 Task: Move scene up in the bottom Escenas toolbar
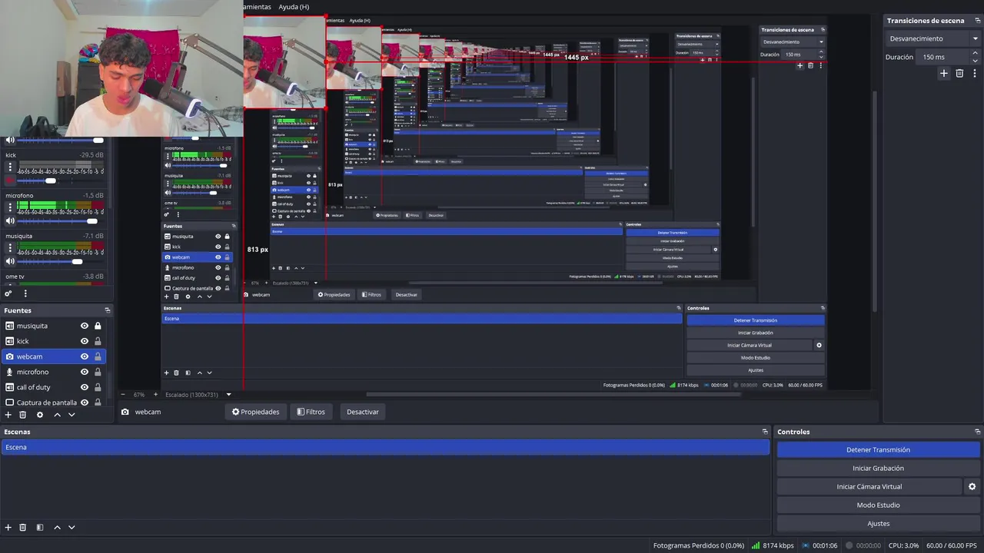tap(57, 528)
